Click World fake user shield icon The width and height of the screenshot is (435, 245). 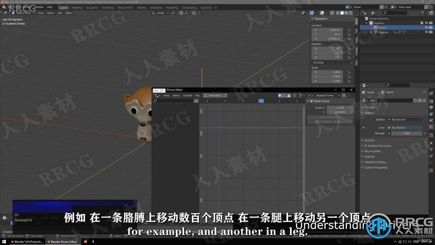point(415,100)
